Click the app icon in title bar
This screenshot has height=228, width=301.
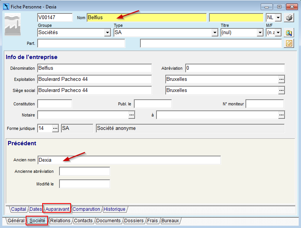[x=6, y=7]
